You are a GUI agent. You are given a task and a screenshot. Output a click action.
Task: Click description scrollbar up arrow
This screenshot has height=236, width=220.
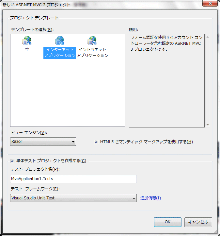pos(208,37)
